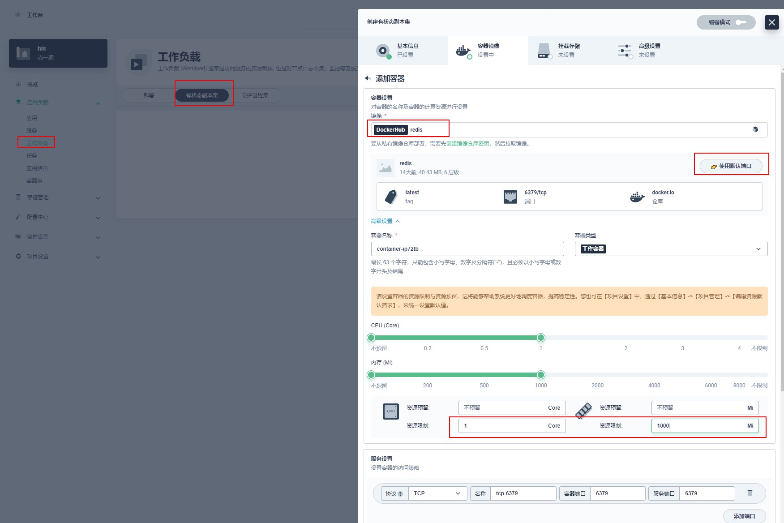Collapse the 应用负载 sidebar section

pyautogui.click(x=58, y=103)
